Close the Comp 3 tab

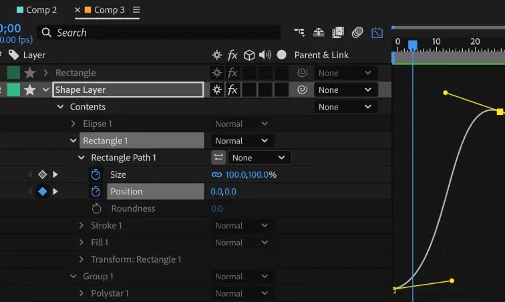(x=77, y=9)
